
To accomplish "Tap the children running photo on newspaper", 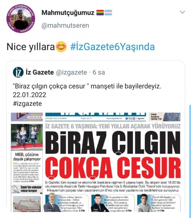I will pyautogui.click(x=27, y=137).
